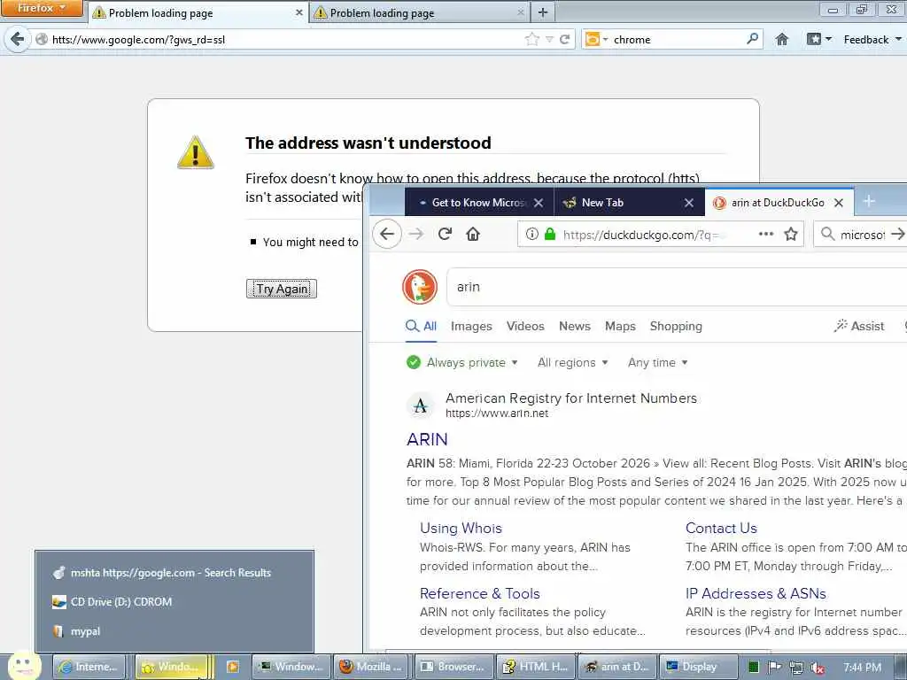Close the first Problem loading page tab
This screenshot has height=680, width=907.
point(299,12)
